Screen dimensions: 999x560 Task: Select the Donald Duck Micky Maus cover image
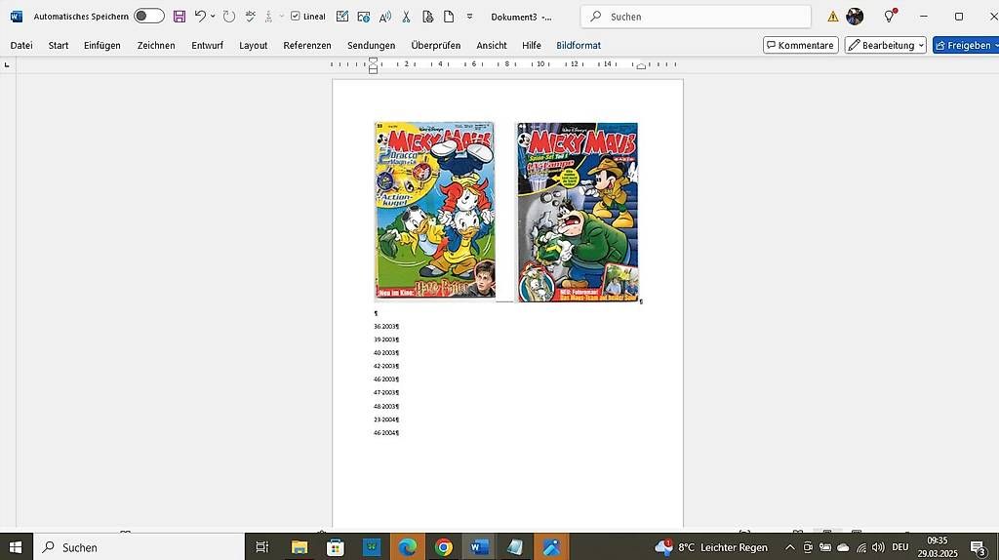point(435,210)
